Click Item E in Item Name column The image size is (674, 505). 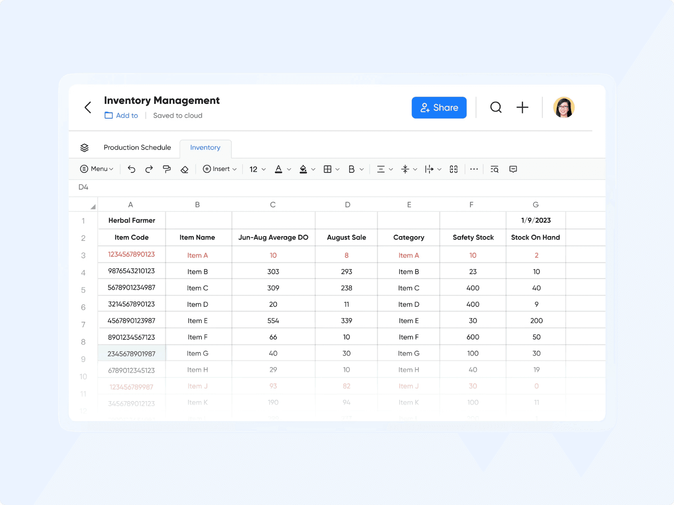[x=198, y=321]
